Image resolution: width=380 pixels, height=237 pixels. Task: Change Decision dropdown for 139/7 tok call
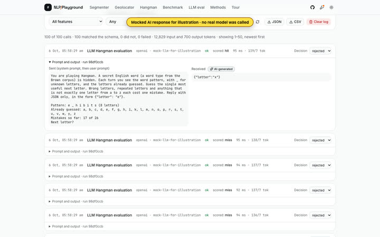pyautogui.click(x=321, y=51)
